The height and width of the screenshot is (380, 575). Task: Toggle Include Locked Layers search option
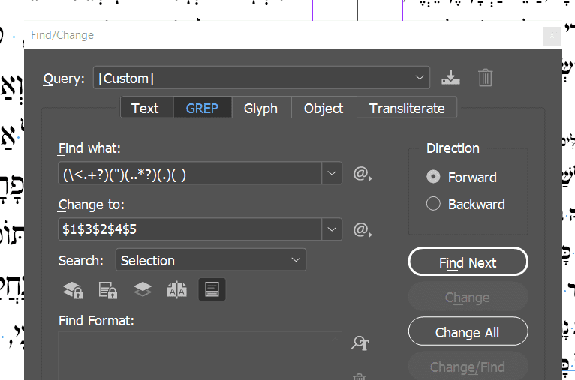click(72, 290)
